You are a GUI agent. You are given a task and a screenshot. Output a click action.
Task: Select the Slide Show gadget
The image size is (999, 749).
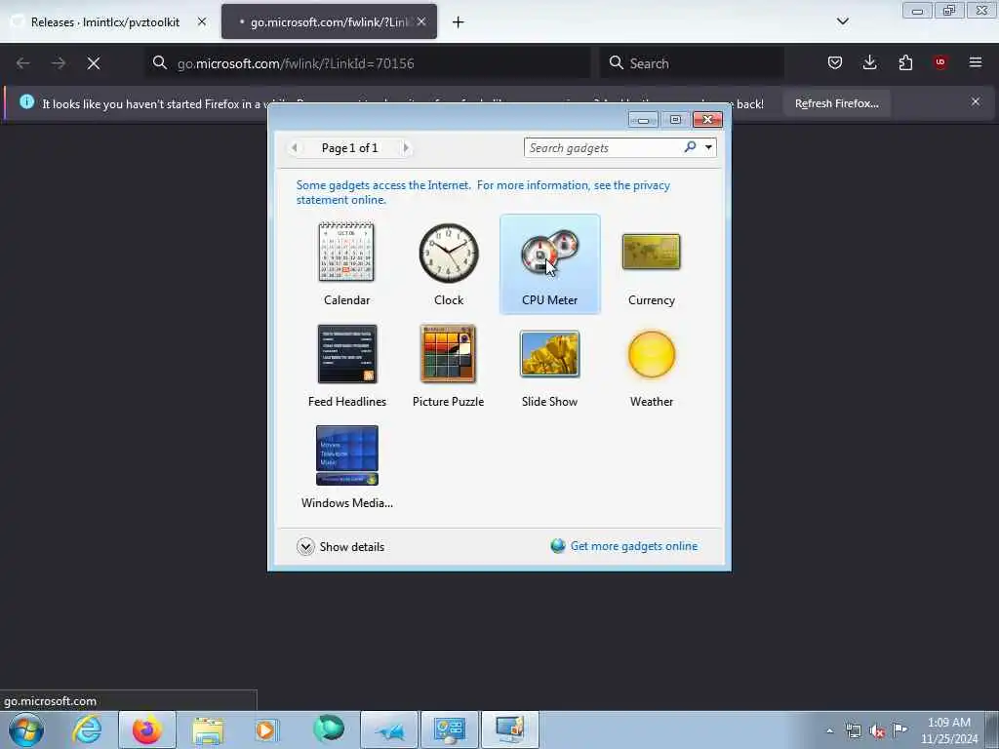click(x=550, y=367)
